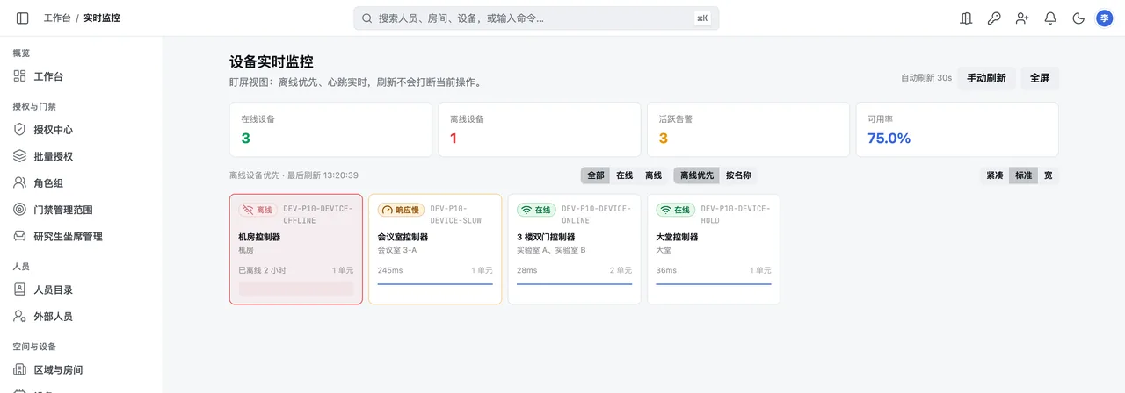Open 角色组 in the sidebar
1125x393 pixels.
81,183
